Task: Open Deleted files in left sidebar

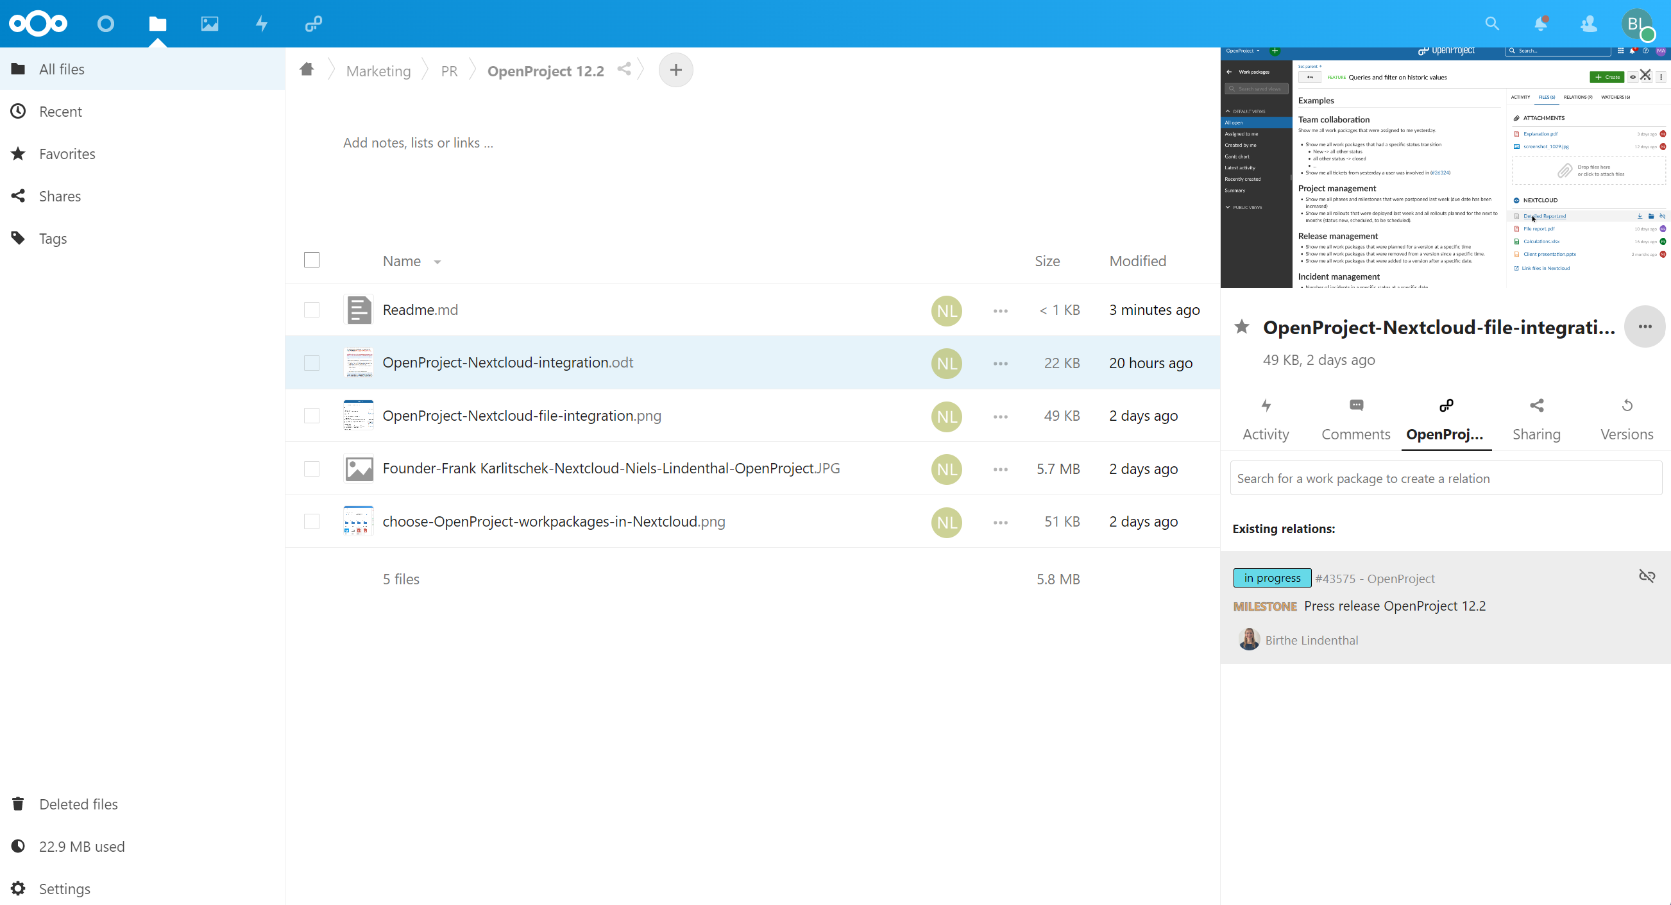Action: point(79,804)
